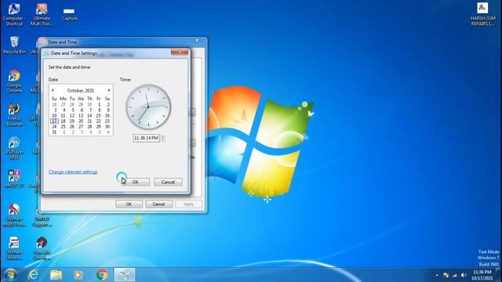This screenshot has width=502, height=282.
Task: Launch Windows Media Player from taskbar
Action: 78,275
